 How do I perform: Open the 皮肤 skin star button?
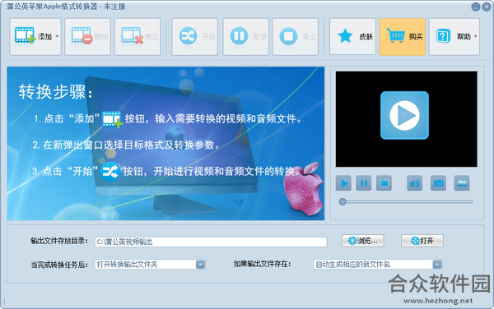click(353, 37)
